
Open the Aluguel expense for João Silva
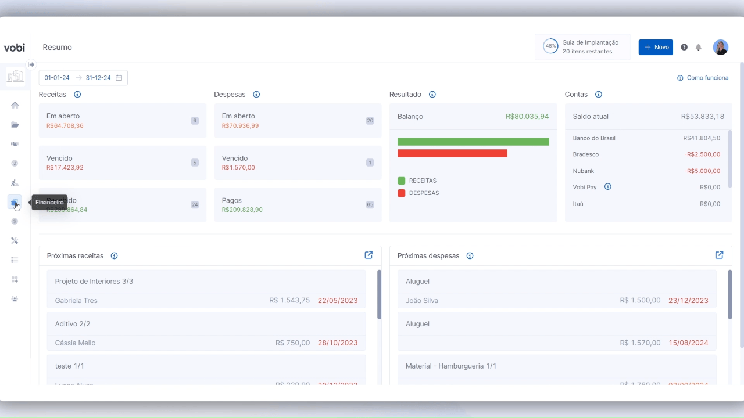557,290
